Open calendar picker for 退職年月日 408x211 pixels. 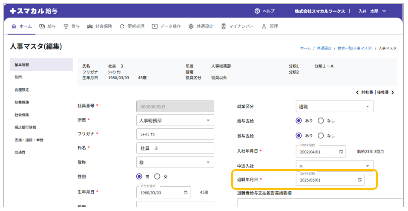pyautogui.click(x=360, y=180)
